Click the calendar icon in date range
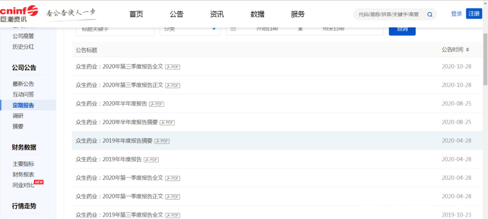The width and height of the screenshot is (488, 219). tap(233, 29)
